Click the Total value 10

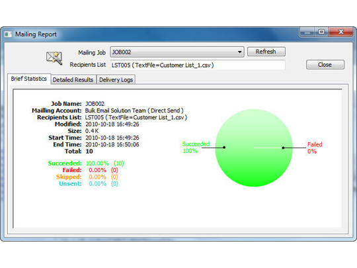pos(89,152)
